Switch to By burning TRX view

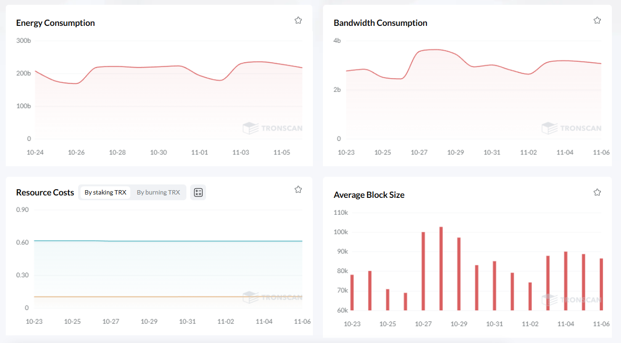point(158,193)
